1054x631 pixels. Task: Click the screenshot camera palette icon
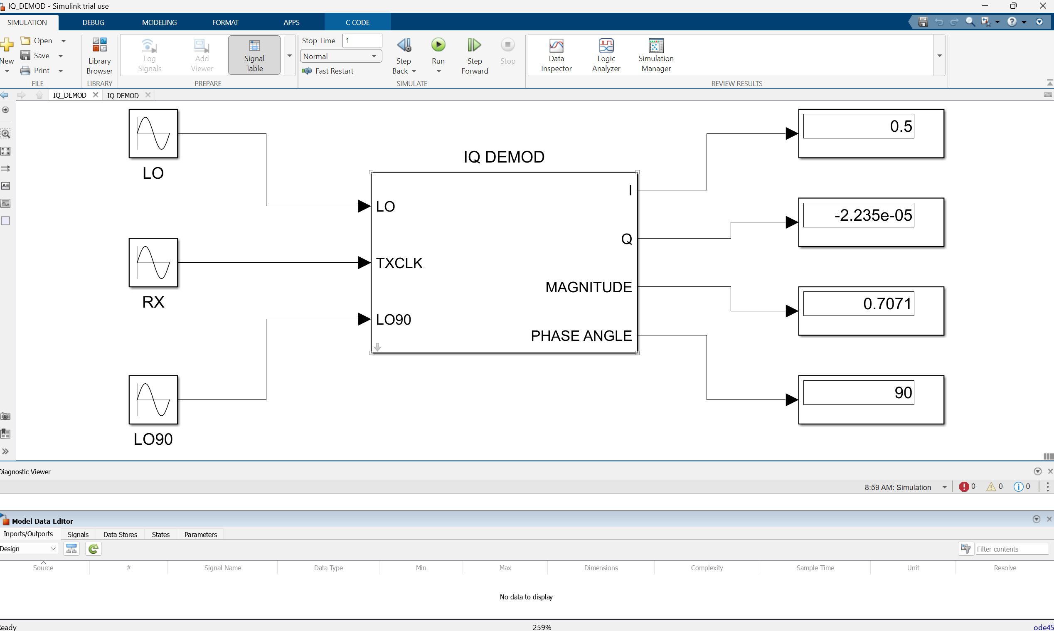[x=5, y=416]
